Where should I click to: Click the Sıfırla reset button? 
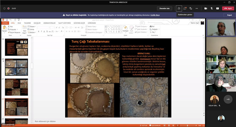(31, 29)
